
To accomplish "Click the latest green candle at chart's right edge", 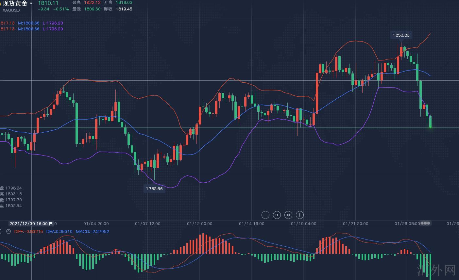I will (430, 122).
